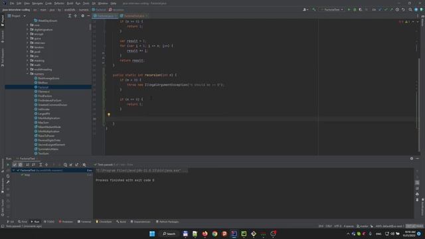The height and width of the screenshot is (239, 425).
Task: Toggle show passed tests checkmark
Action: [15, 165]
